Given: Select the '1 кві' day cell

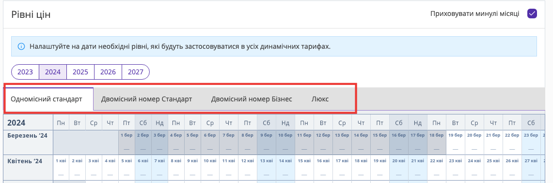Looking at the screenshot, I should pos(61,167).
